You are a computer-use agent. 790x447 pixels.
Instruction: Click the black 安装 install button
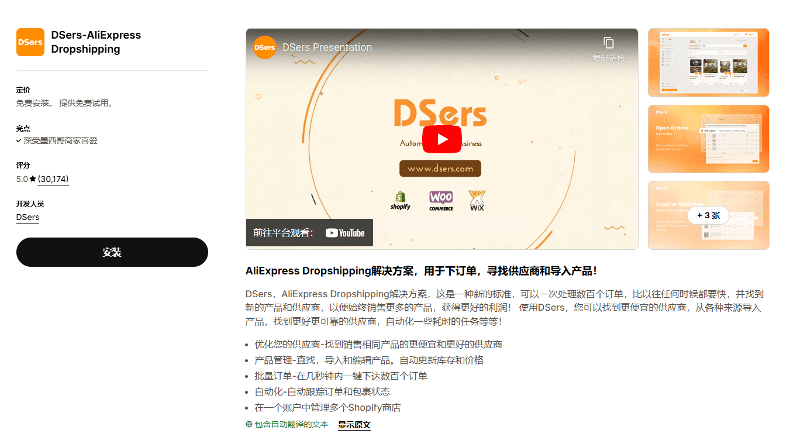pos(112,252)
